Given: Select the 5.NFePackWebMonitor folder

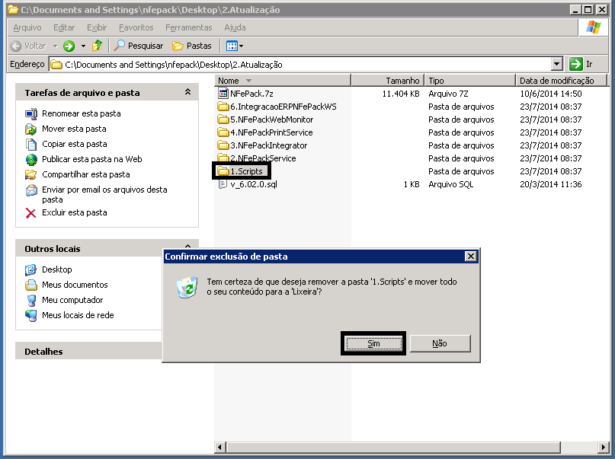Looking at the screenshot, I should tap(271, 120).
